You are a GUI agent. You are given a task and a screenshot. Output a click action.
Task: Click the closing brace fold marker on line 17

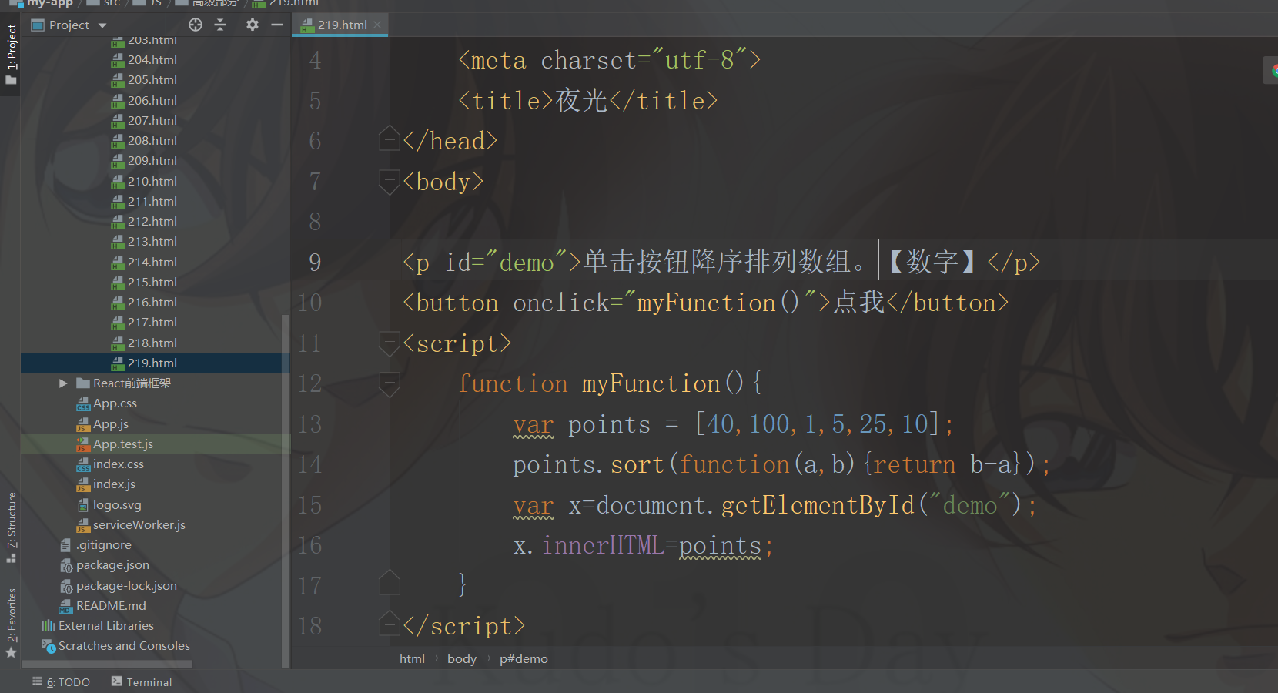[390, 584]
